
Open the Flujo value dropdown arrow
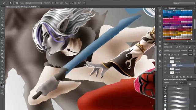75,3
